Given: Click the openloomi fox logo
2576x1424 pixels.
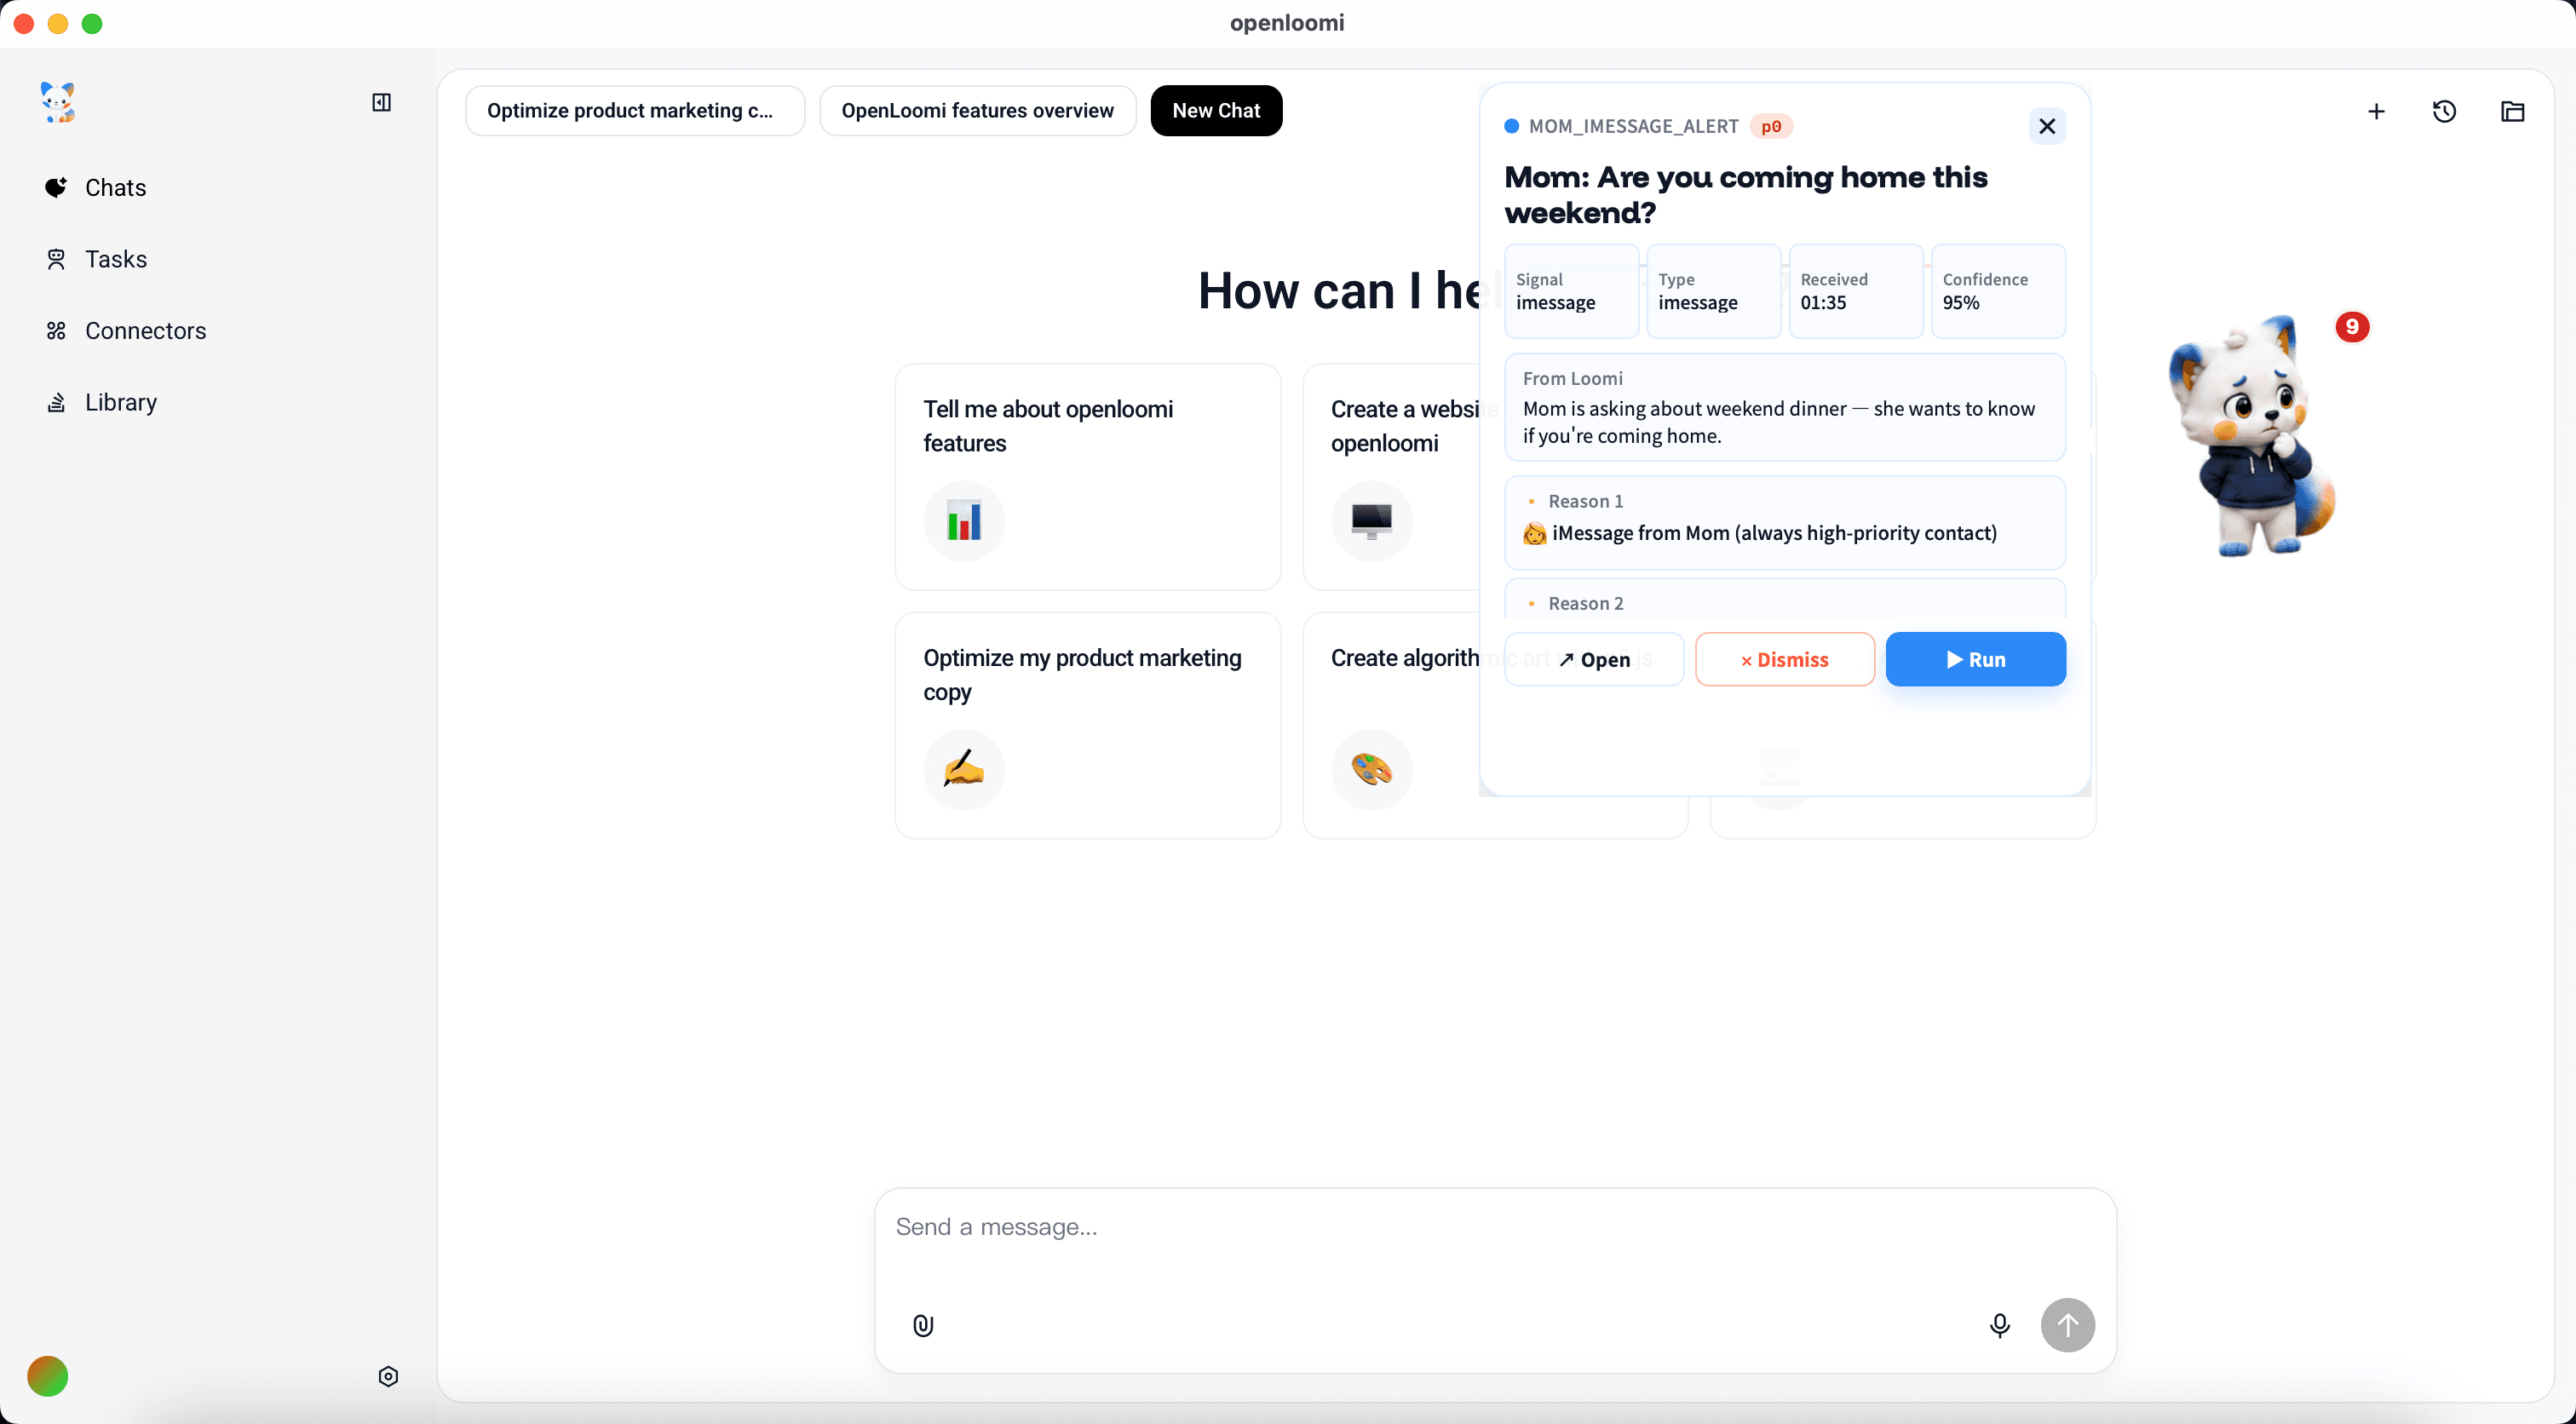Looking at the screenshot, I should [57, 102].
